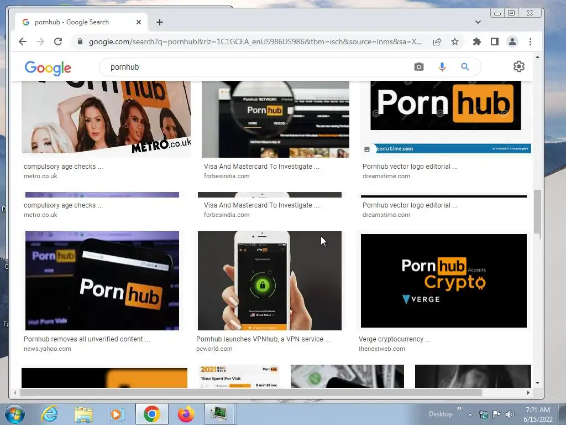Click the scroll up arrow of the page

coord(537,57)
